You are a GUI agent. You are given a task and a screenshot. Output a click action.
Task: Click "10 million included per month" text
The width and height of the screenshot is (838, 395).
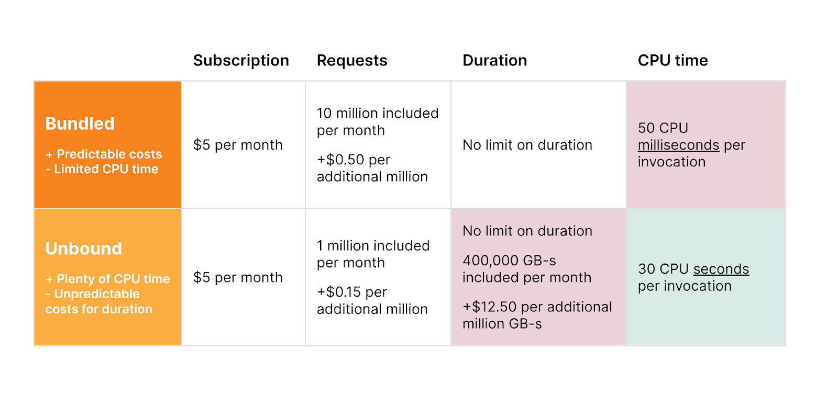click(x=377, y=121)
